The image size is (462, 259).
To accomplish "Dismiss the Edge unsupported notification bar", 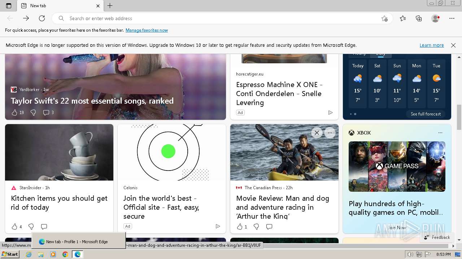I will [453, 45].
